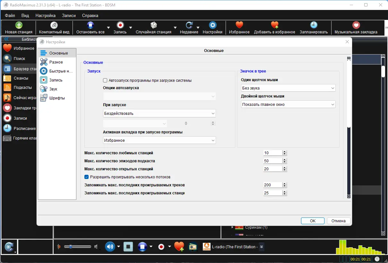388x263 pixels.
Task: Click Отмена in the settings dialog
Action: click(339, 221)
